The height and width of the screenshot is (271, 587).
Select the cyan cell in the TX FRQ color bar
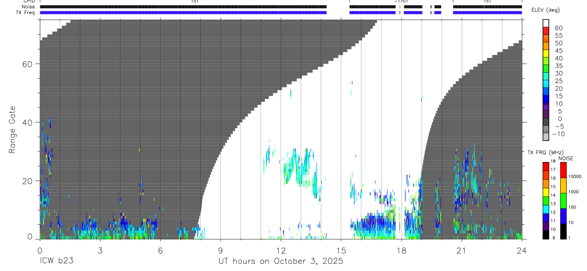(546, 208)
